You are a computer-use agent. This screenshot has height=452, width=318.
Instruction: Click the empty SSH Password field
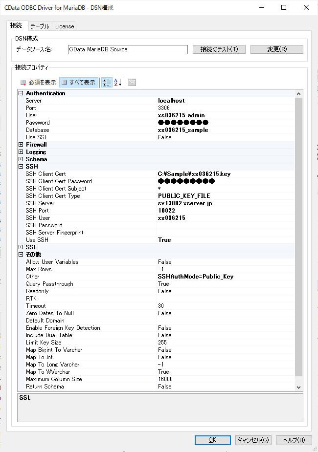pos(226,225)
